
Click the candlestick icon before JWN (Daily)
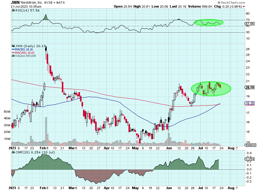tap(13, 46)
